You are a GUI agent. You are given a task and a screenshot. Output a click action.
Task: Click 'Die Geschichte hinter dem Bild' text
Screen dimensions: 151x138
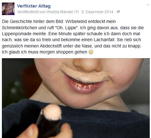pyautogui.click(x=33, y=21)
